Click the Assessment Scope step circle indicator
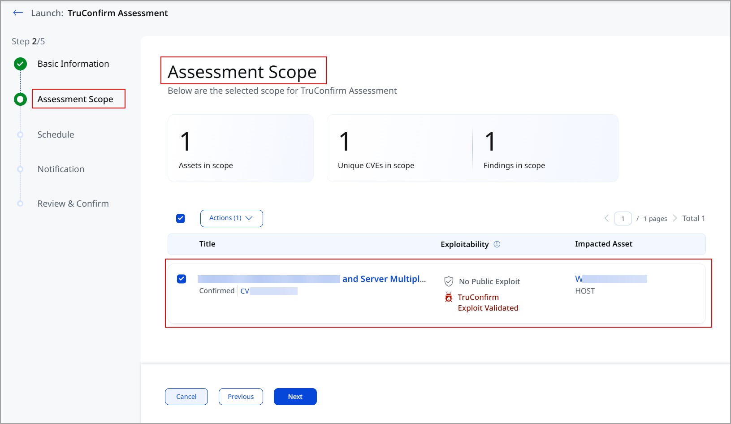Screen dimensions: 731x424 coord(20,99)
